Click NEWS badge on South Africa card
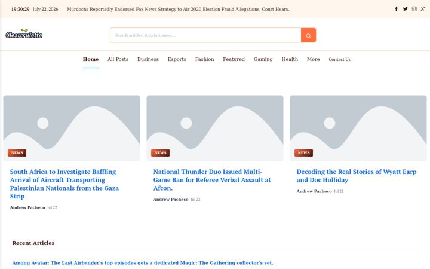This screenshot has width=430, height=269. click(17, 152)
